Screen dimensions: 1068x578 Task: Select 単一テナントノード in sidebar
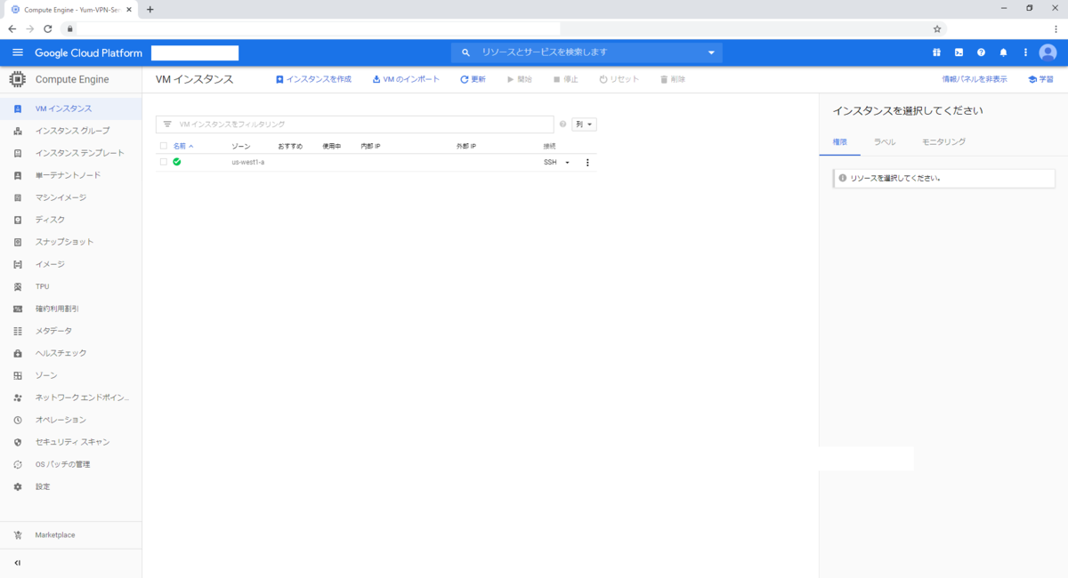pyautogui.click(x=68, y=175)
